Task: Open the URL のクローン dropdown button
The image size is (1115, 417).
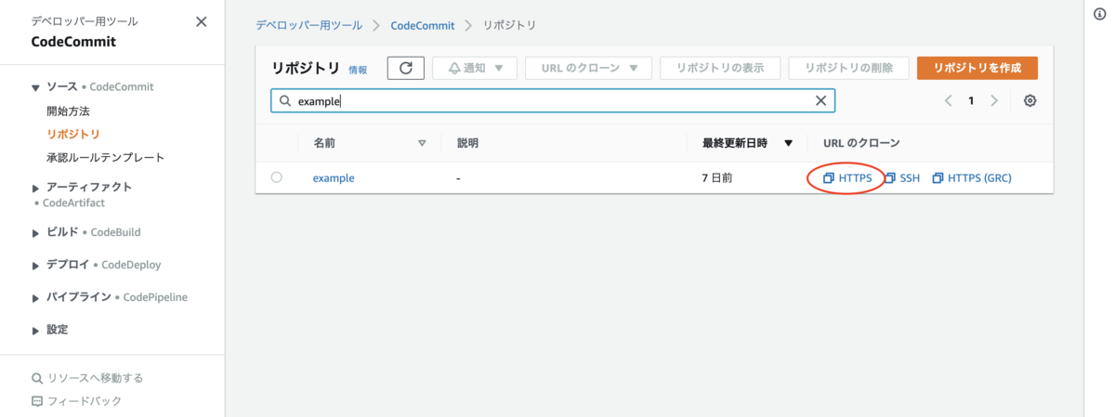Action: [x=588, y=68]
